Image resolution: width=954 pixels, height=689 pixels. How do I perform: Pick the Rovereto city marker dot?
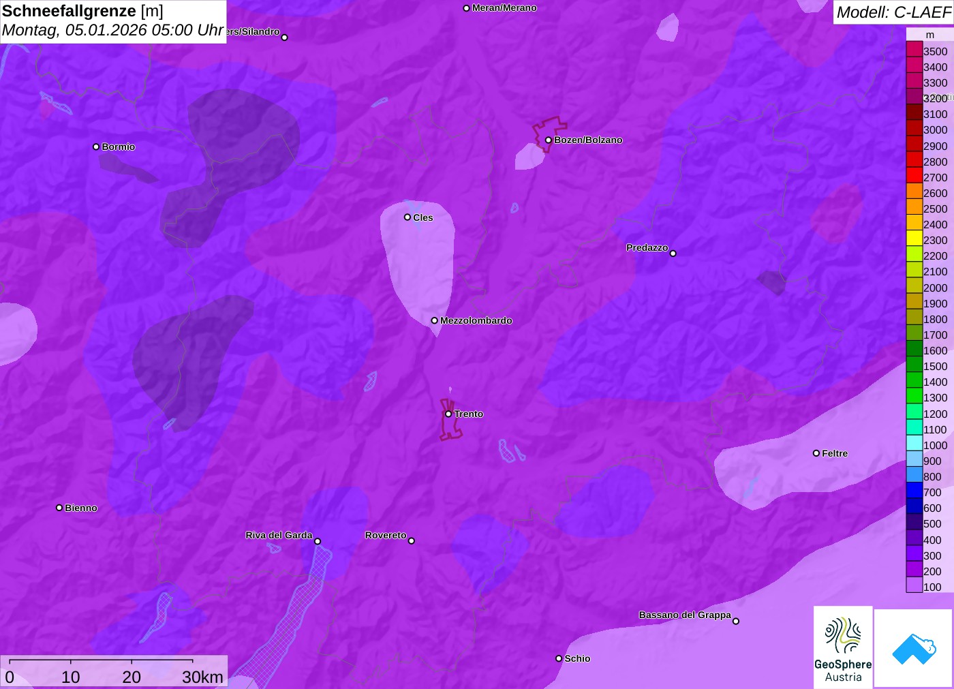(412, 541)
